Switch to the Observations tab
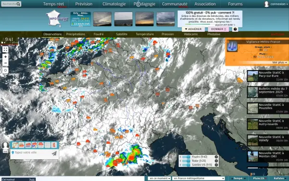Image resolution: width=289 pixels, height=181 pixels. pyautogui.click(x=53, y=34)
